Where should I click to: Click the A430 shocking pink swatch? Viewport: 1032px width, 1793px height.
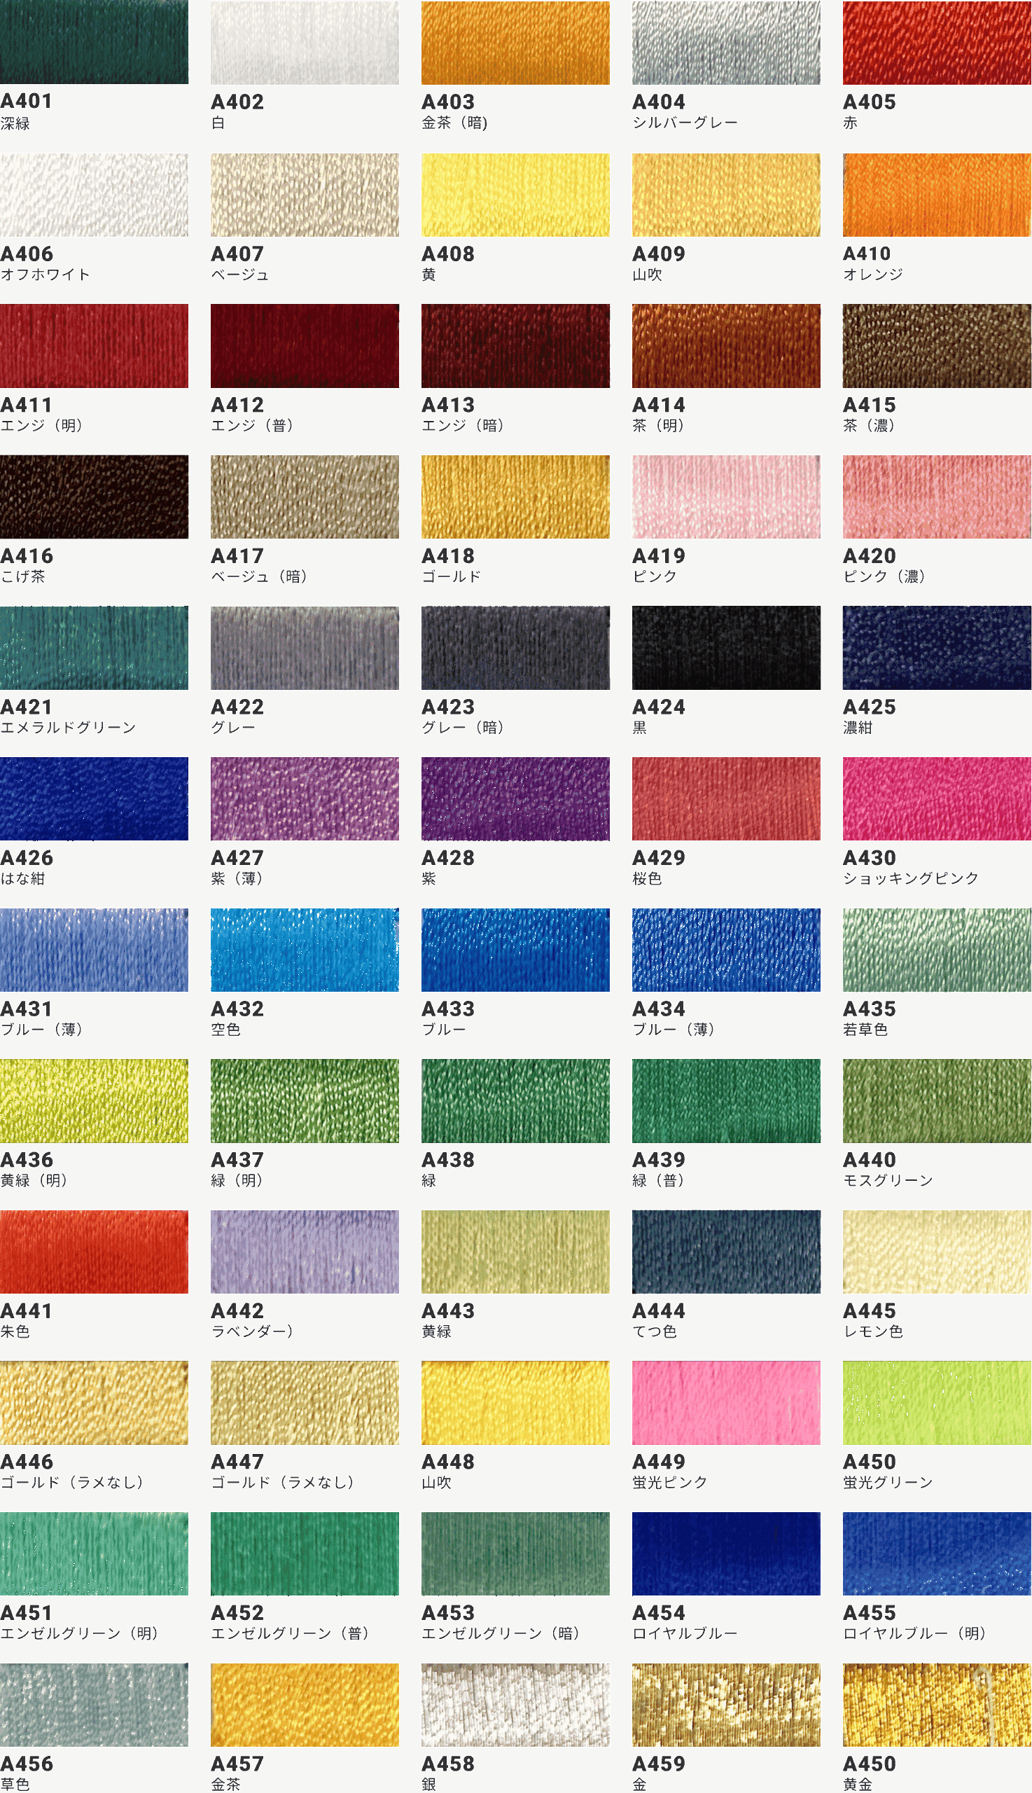[x=936, y=799]
